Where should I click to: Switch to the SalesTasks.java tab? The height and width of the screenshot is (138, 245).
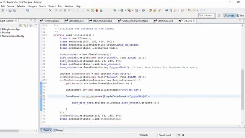pos(76,21)
